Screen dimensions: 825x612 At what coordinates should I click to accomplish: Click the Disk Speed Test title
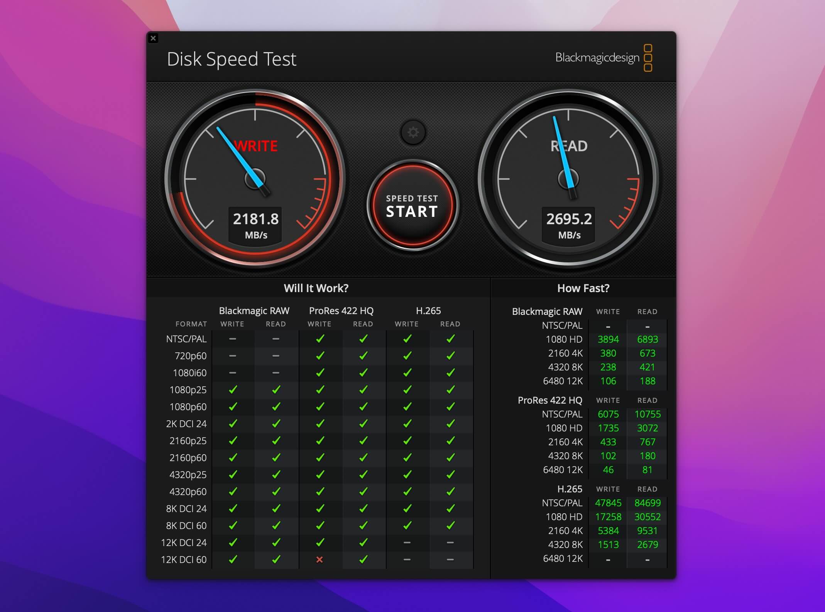[x=232, y=59]
